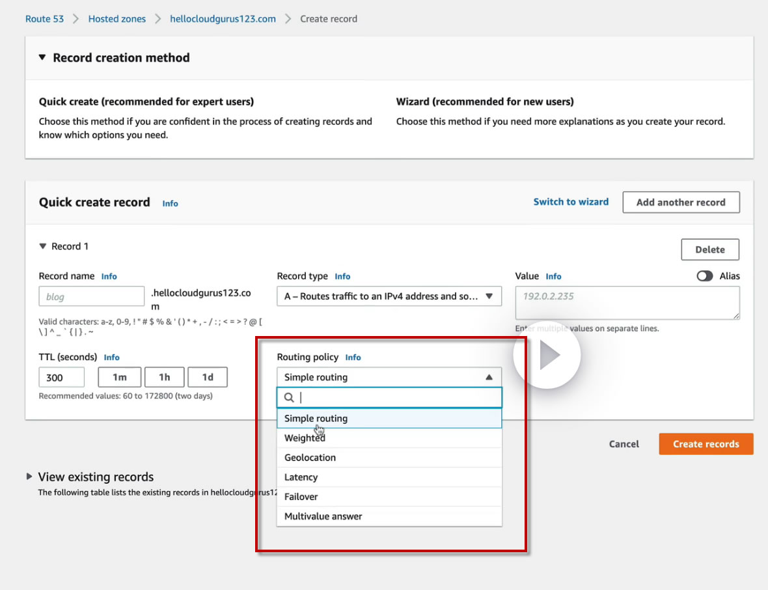This screenshot has height=590, width=768.
Task: Open the Record type dropdown
Action: tap(389, 296)
